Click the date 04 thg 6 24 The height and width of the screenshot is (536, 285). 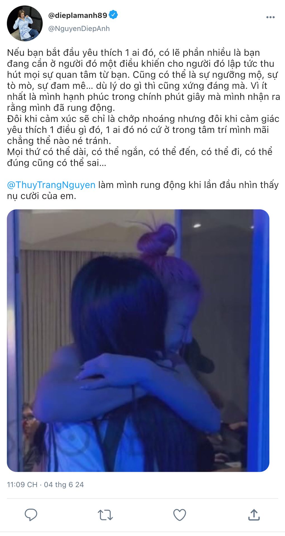click(64, 485)
